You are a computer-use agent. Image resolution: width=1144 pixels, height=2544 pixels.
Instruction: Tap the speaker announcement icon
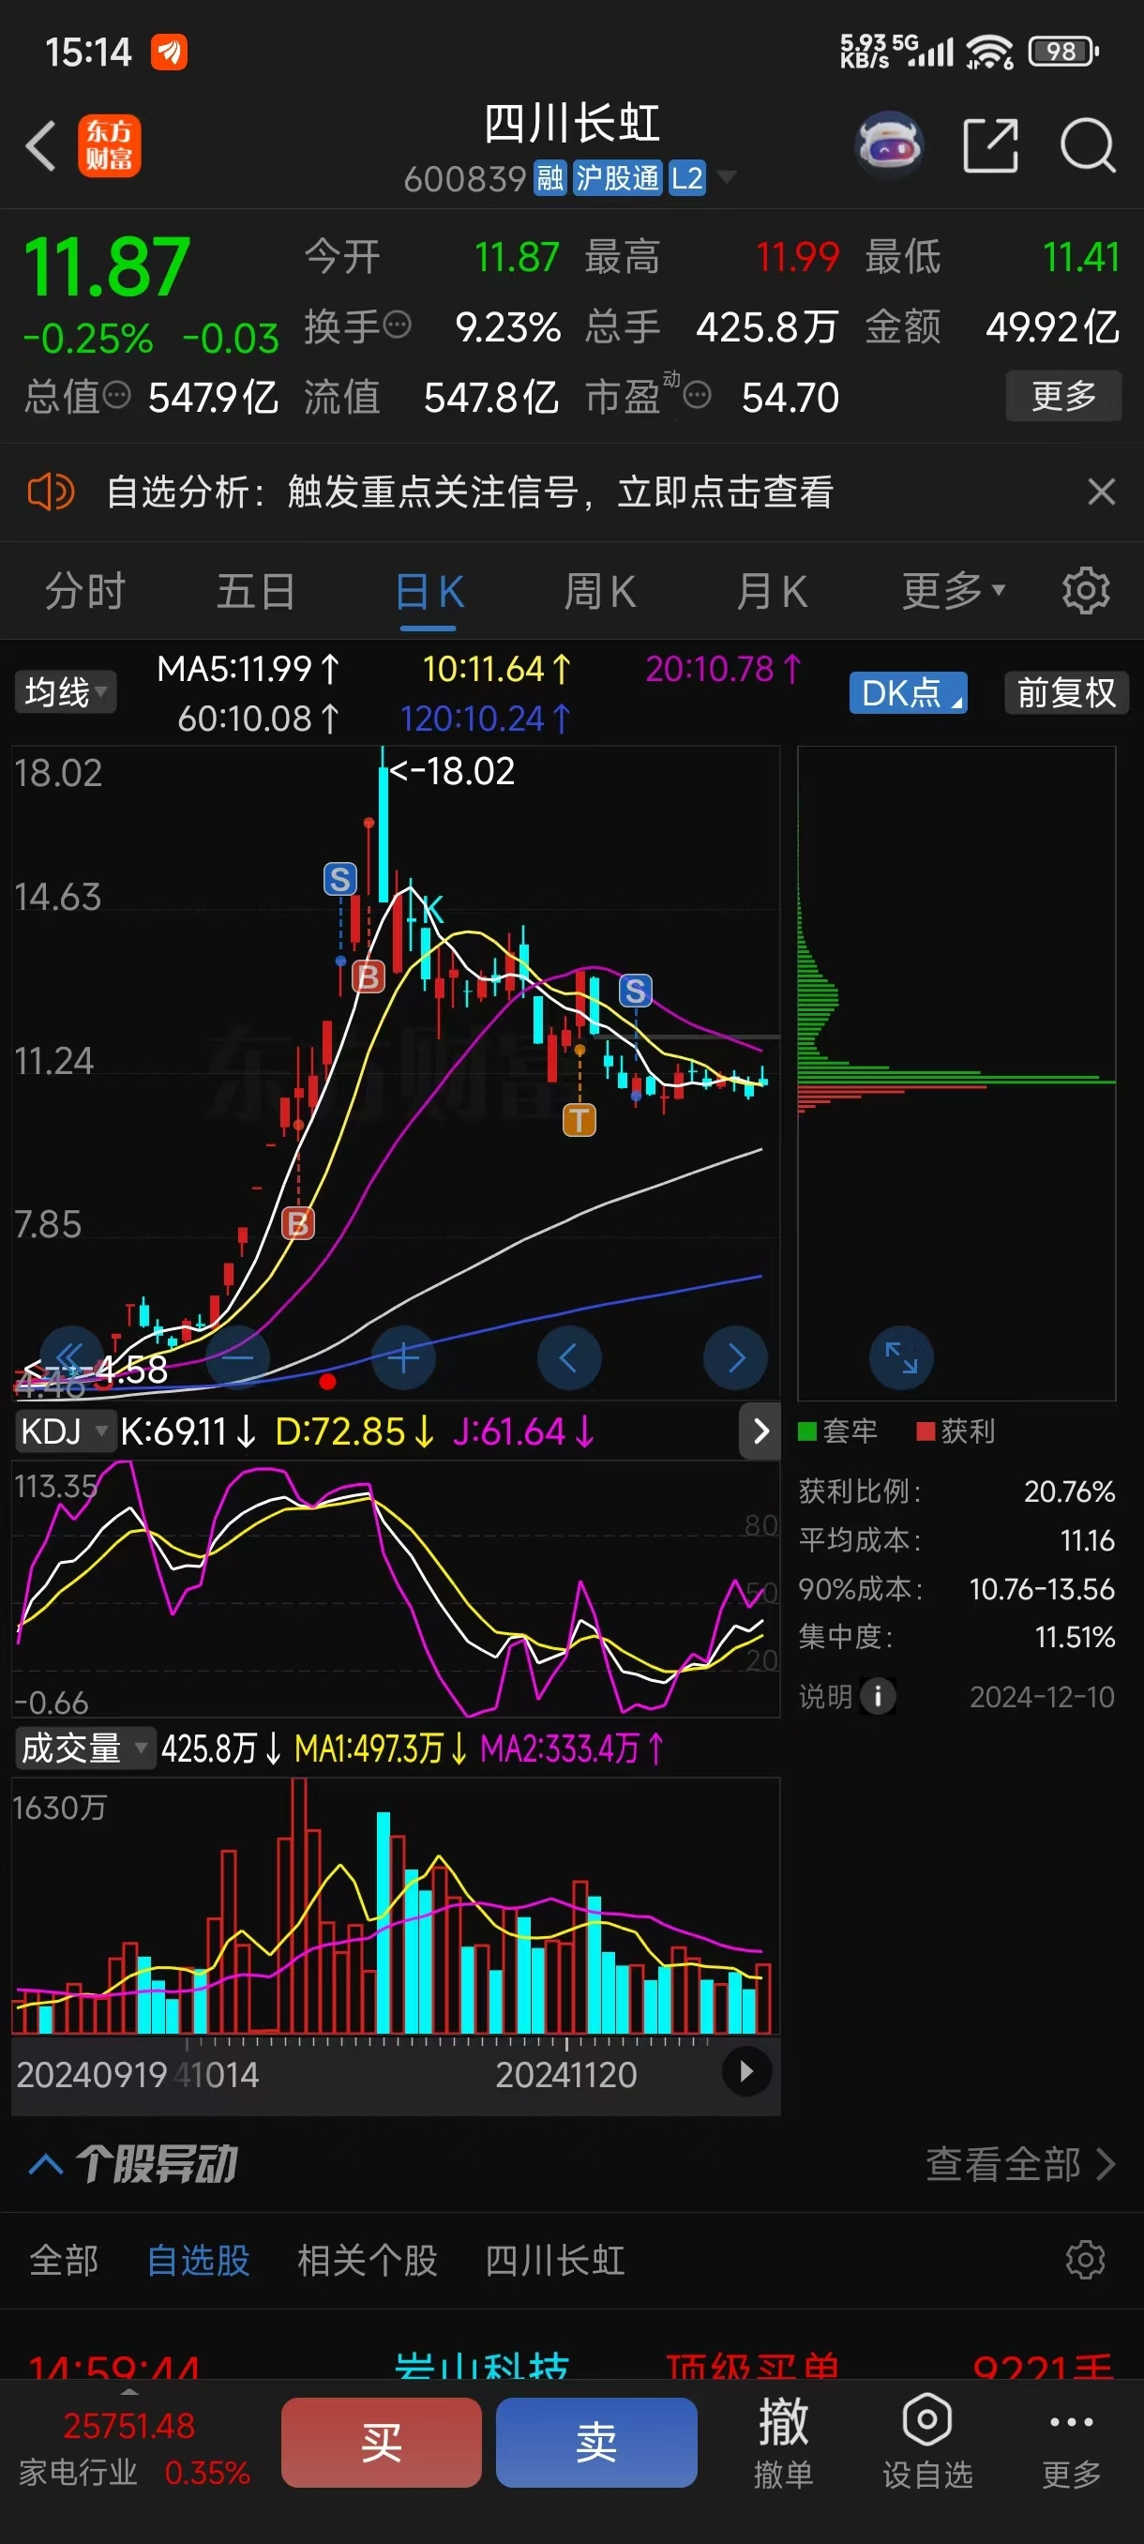[x=51, y=491]
